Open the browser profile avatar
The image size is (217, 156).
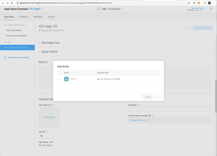click(x=209, y=3)
